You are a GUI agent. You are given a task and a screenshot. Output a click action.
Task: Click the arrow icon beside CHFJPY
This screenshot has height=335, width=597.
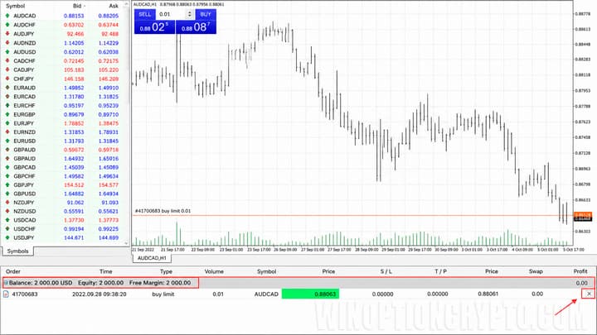7,79
